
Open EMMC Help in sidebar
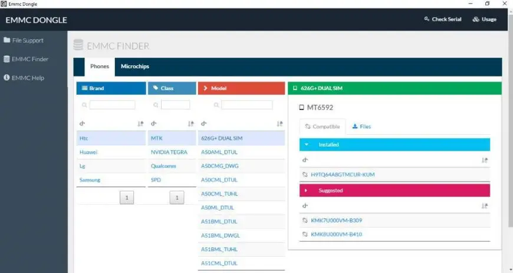[x=24, y=78]
